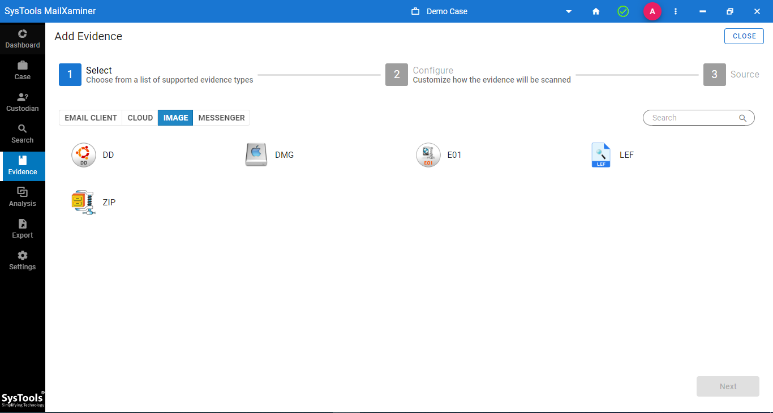Click the home icon in title bar

click(596, 11)
